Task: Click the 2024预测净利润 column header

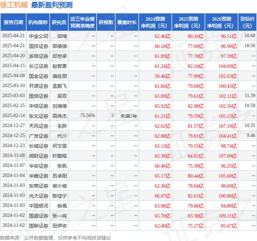Action: click(155, 22)
